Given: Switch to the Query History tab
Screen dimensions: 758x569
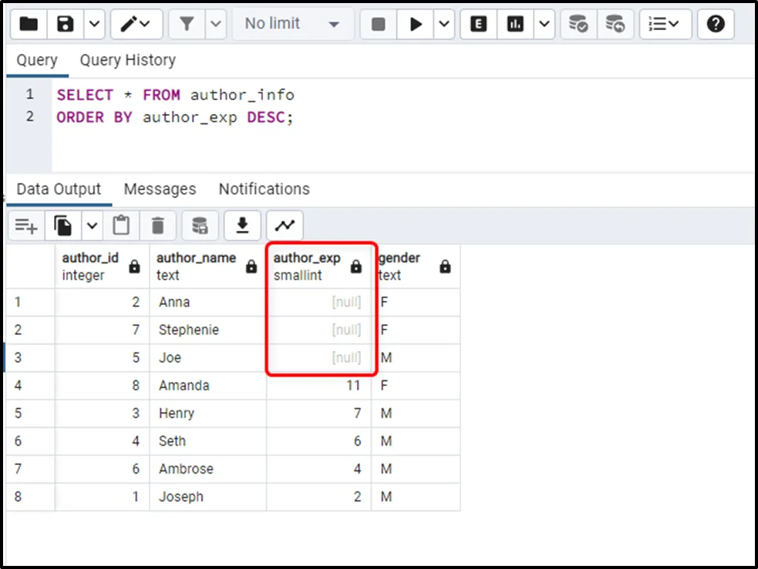Looking at the screenshot, I should (127, 60).
